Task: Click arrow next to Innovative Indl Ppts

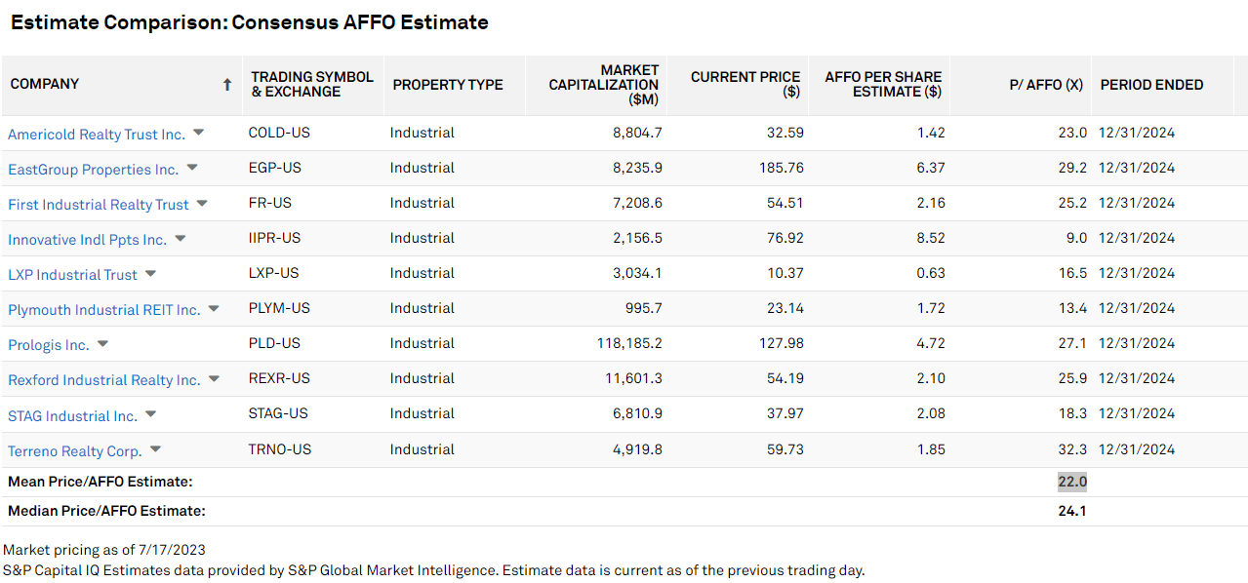Action: pos(180,238)
